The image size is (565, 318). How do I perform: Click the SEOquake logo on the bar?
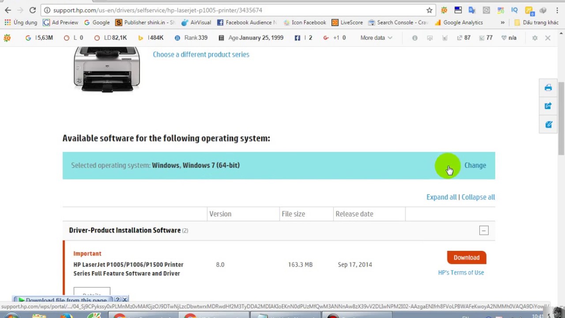7,38
